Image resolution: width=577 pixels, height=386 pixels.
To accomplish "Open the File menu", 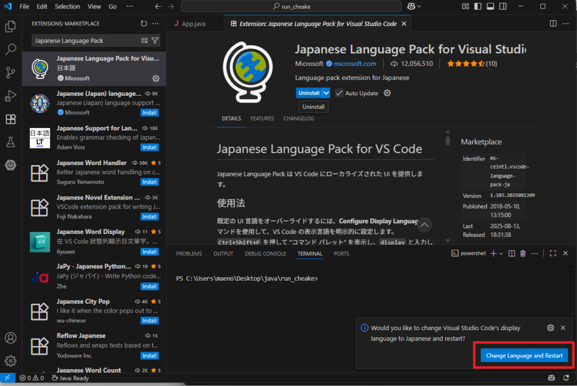I will coord(24,6).
